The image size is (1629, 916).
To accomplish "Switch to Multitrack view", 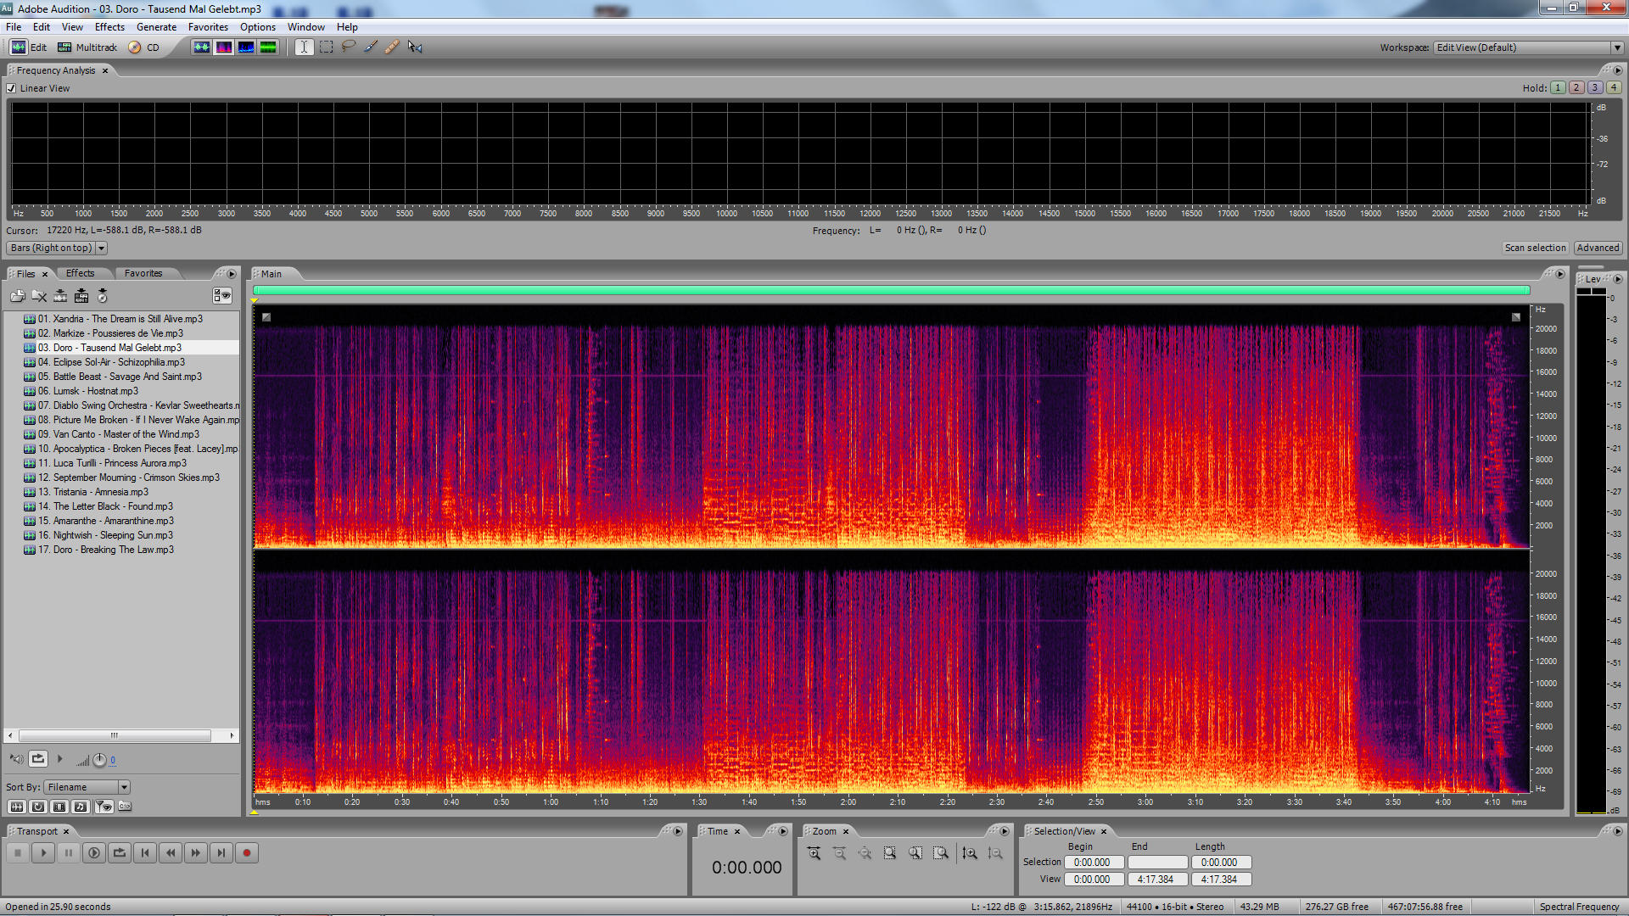I will click(87, 47).
